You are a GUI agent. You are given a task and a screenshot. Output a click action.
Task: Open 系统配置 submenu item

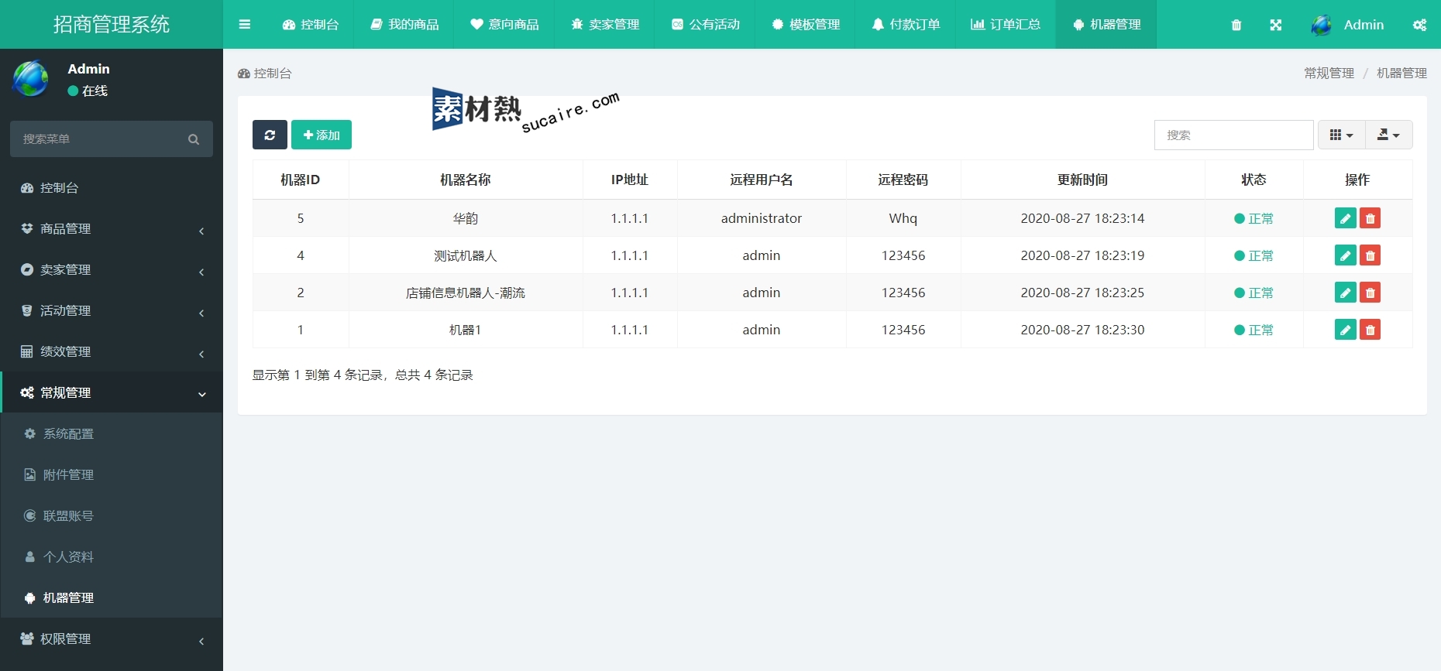click(x=112, y=434)
